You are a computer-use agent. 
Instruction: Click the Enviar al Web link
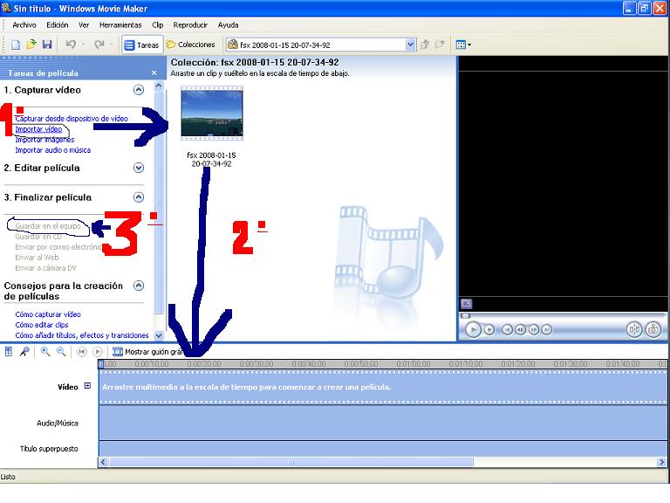pos(37,258)
